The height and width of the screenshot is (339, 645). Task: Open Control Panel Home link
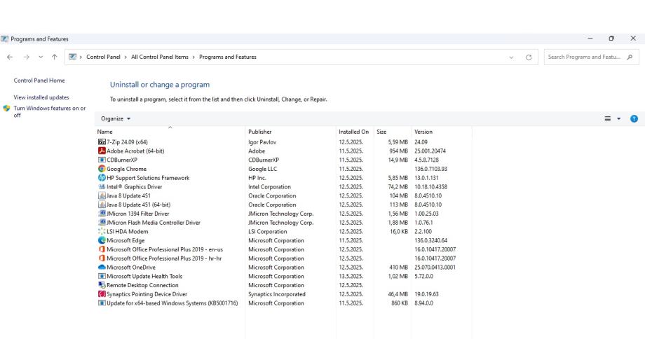coord(39,81)
